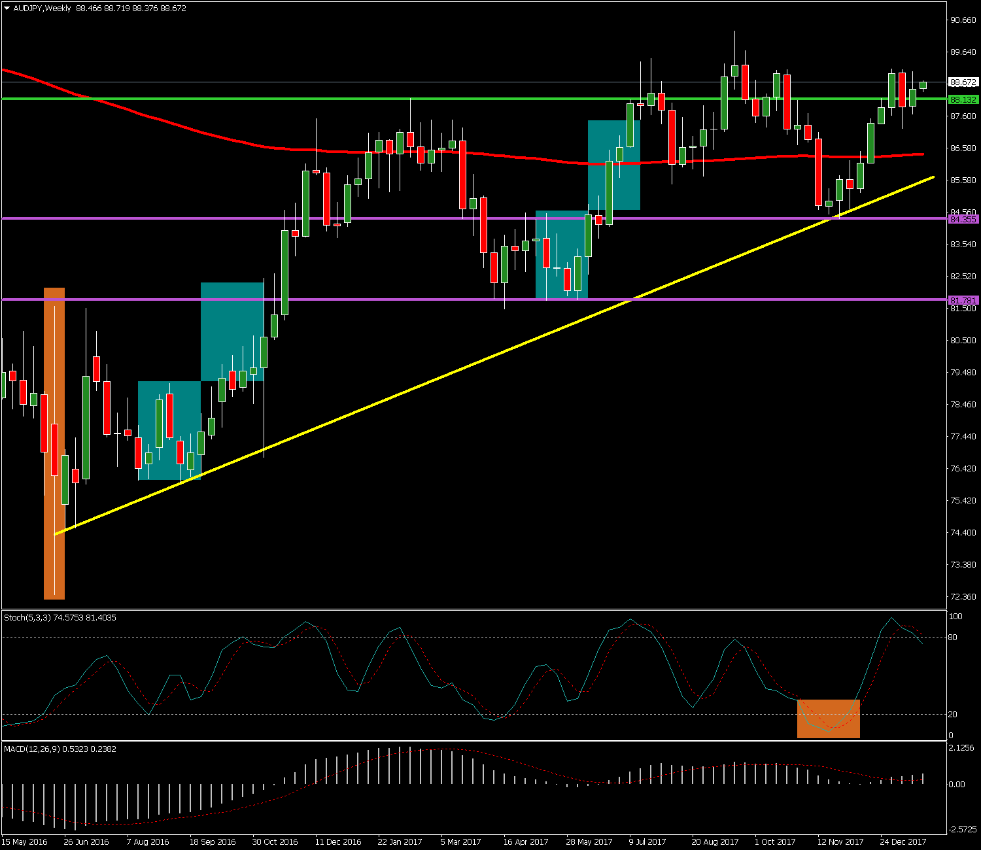Viewport: 981px width, 850px height.
Task: Click the 9 Jul 2017 date label
Action: (647, 841)
